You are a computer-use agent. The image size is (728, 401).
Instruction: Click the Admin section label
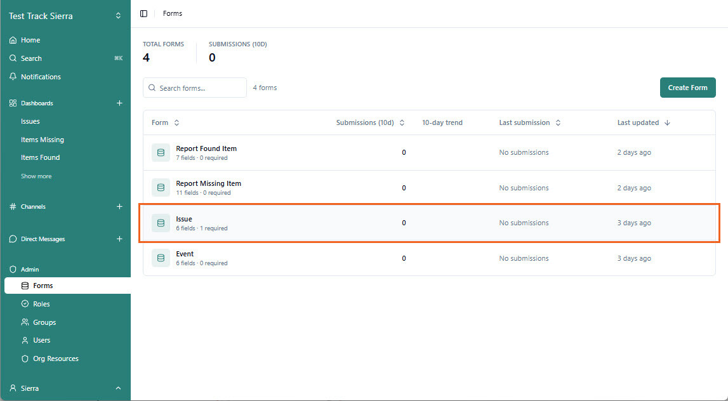click(x=30, y=269)
